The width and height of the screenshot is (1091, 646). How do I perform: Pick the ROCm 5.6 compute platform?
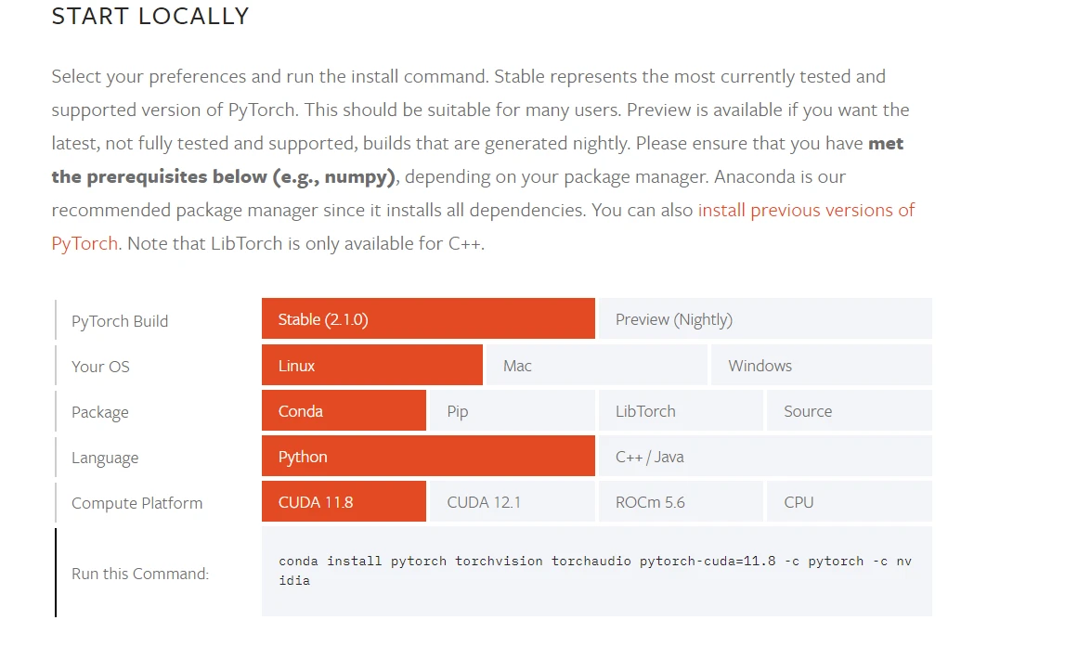point(680,502)
